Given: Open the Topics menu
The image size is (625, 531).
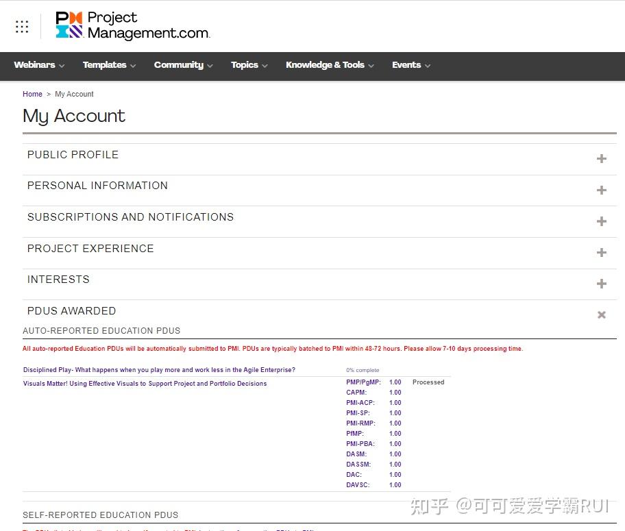Looking at the screenshot, I should [249, 65].
